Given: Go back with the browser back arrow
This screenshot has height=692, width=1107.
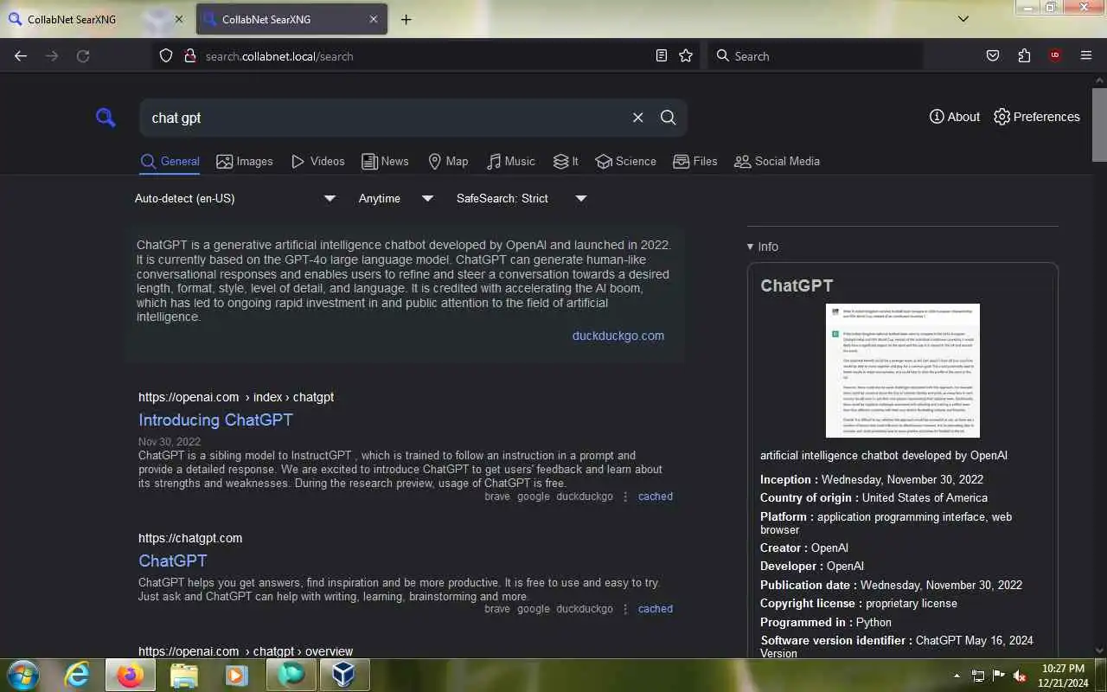Looking at the screenshot, I should pos(21,56).
